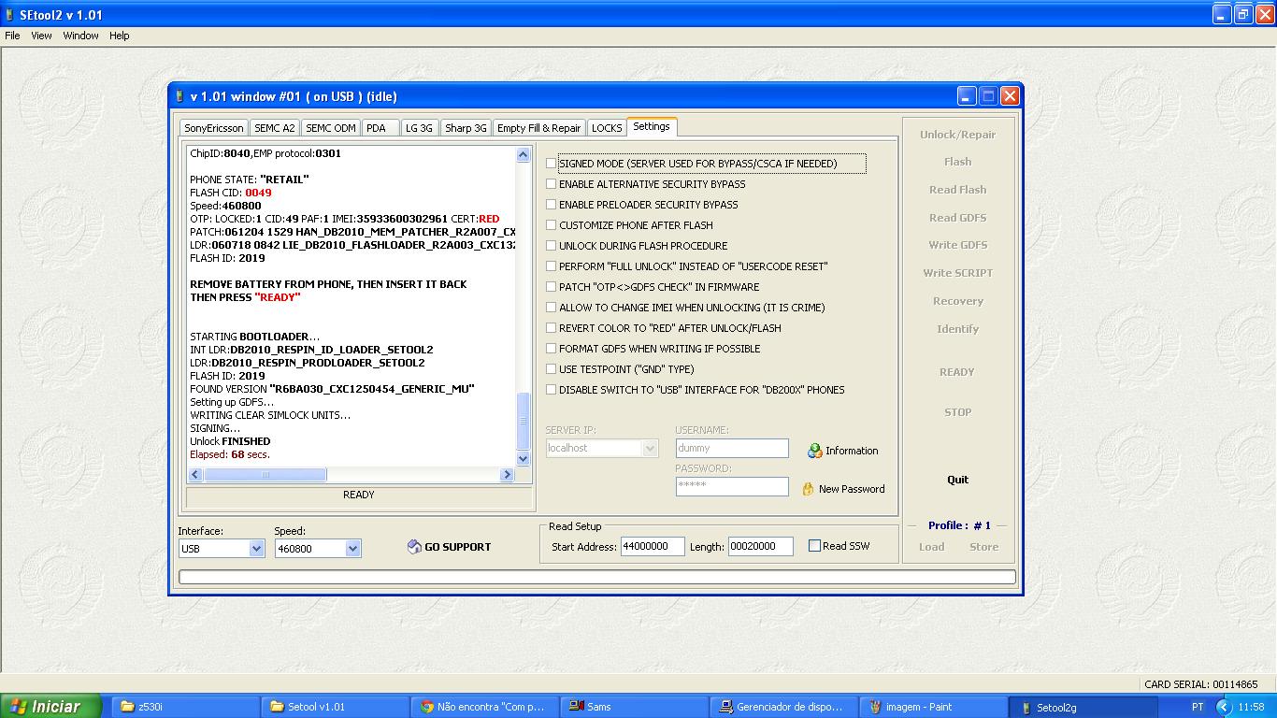Switch to the SEMC A2 tab

coord(275,128)
